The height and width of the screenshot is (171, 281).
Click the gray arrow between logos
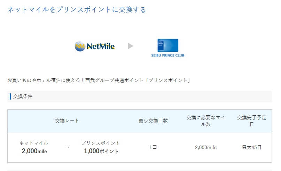pos(131,46)
